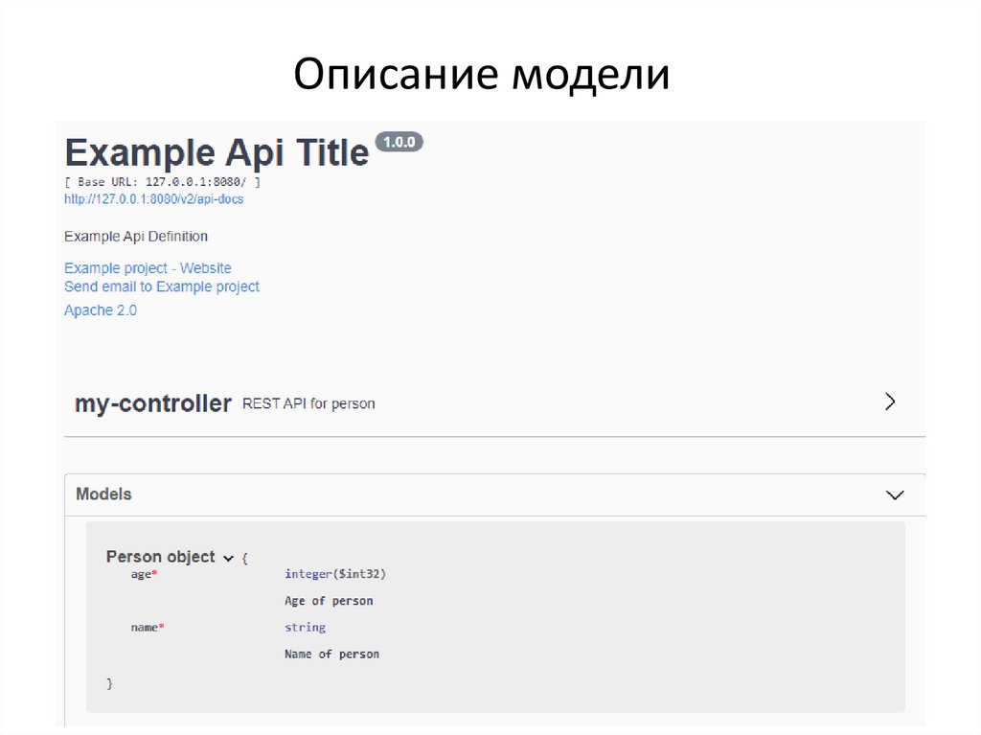
Task: Open the Example project - Website link
Action: pos(148,268)
